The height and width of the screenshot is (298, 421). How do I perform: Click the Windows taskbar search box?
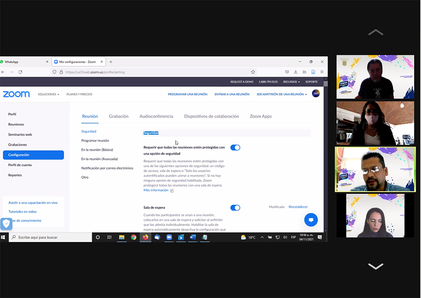51,237
